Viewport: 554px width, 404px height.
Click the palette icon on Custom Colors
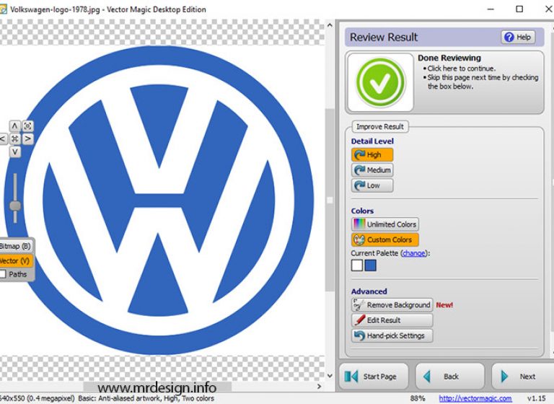(x=360, y=240)
